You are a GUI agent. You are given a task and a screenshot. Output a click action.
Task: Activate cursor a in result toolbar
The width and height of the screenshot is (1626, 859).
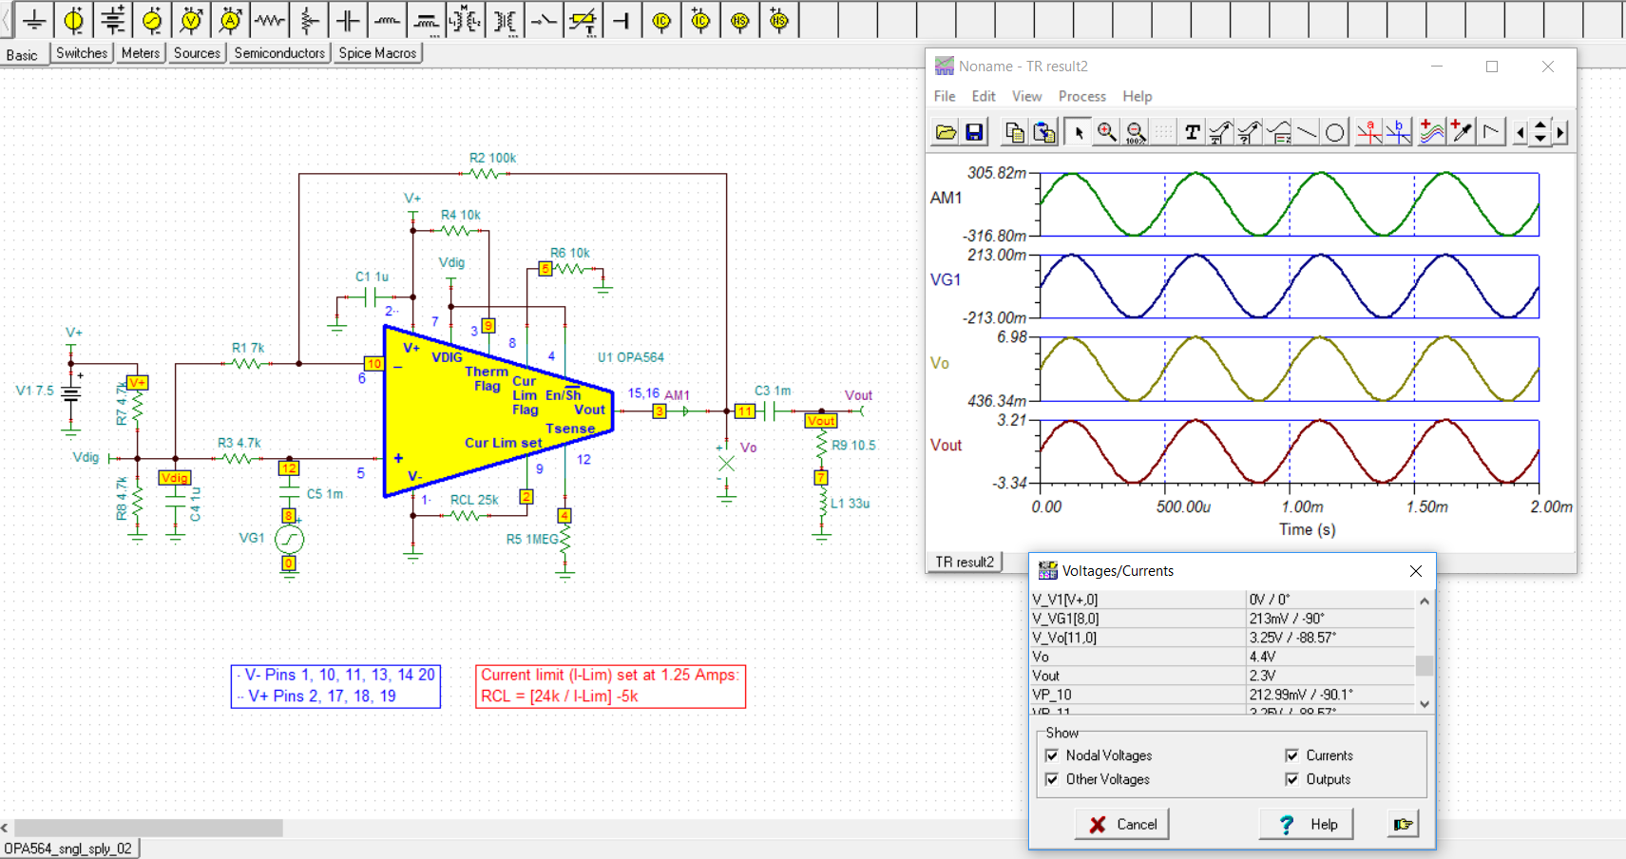point(1369,132)
